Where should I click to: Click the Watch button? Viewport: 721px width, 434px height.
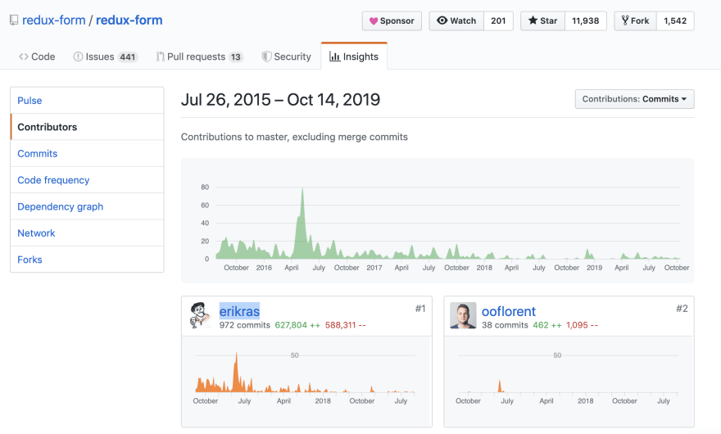coord(456,20)
